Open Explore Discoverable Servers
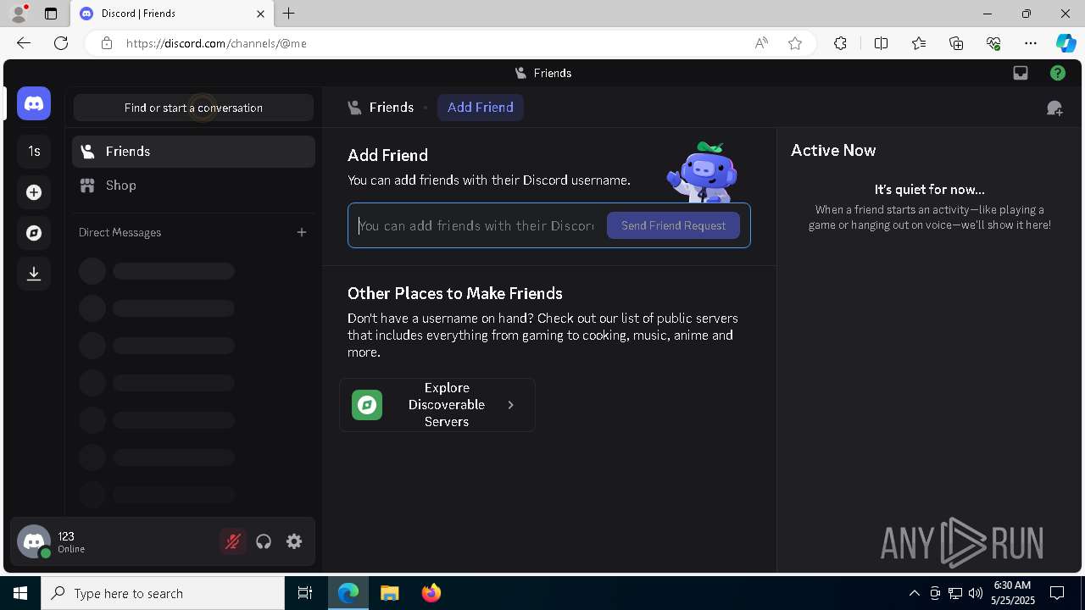This screenshot has height=610, width=1085. click(437, 405)
